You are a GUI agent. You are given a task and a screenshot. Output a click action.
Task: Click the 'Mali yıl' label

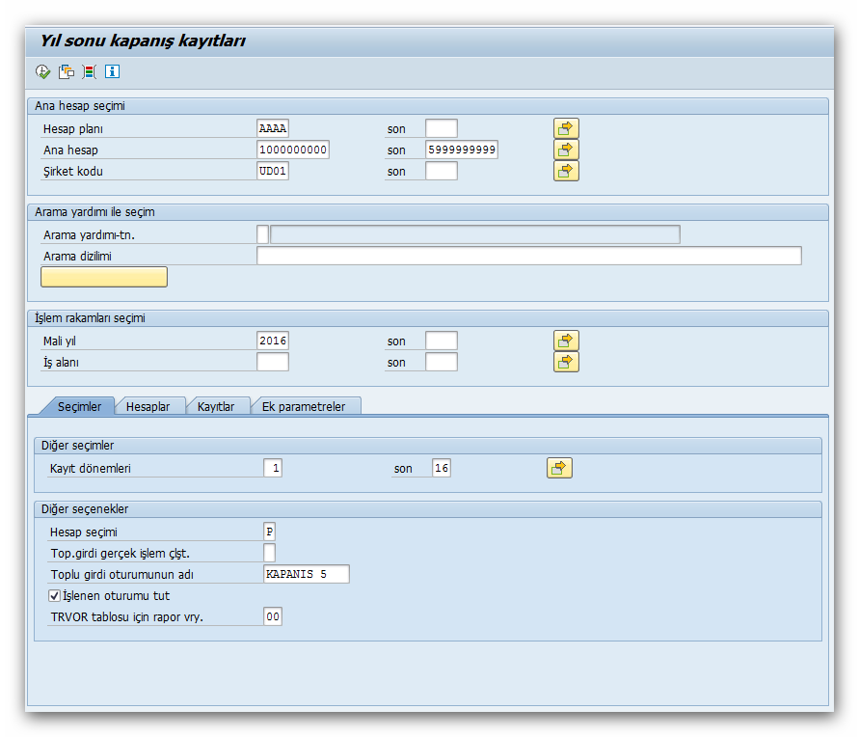coord(59,341)
